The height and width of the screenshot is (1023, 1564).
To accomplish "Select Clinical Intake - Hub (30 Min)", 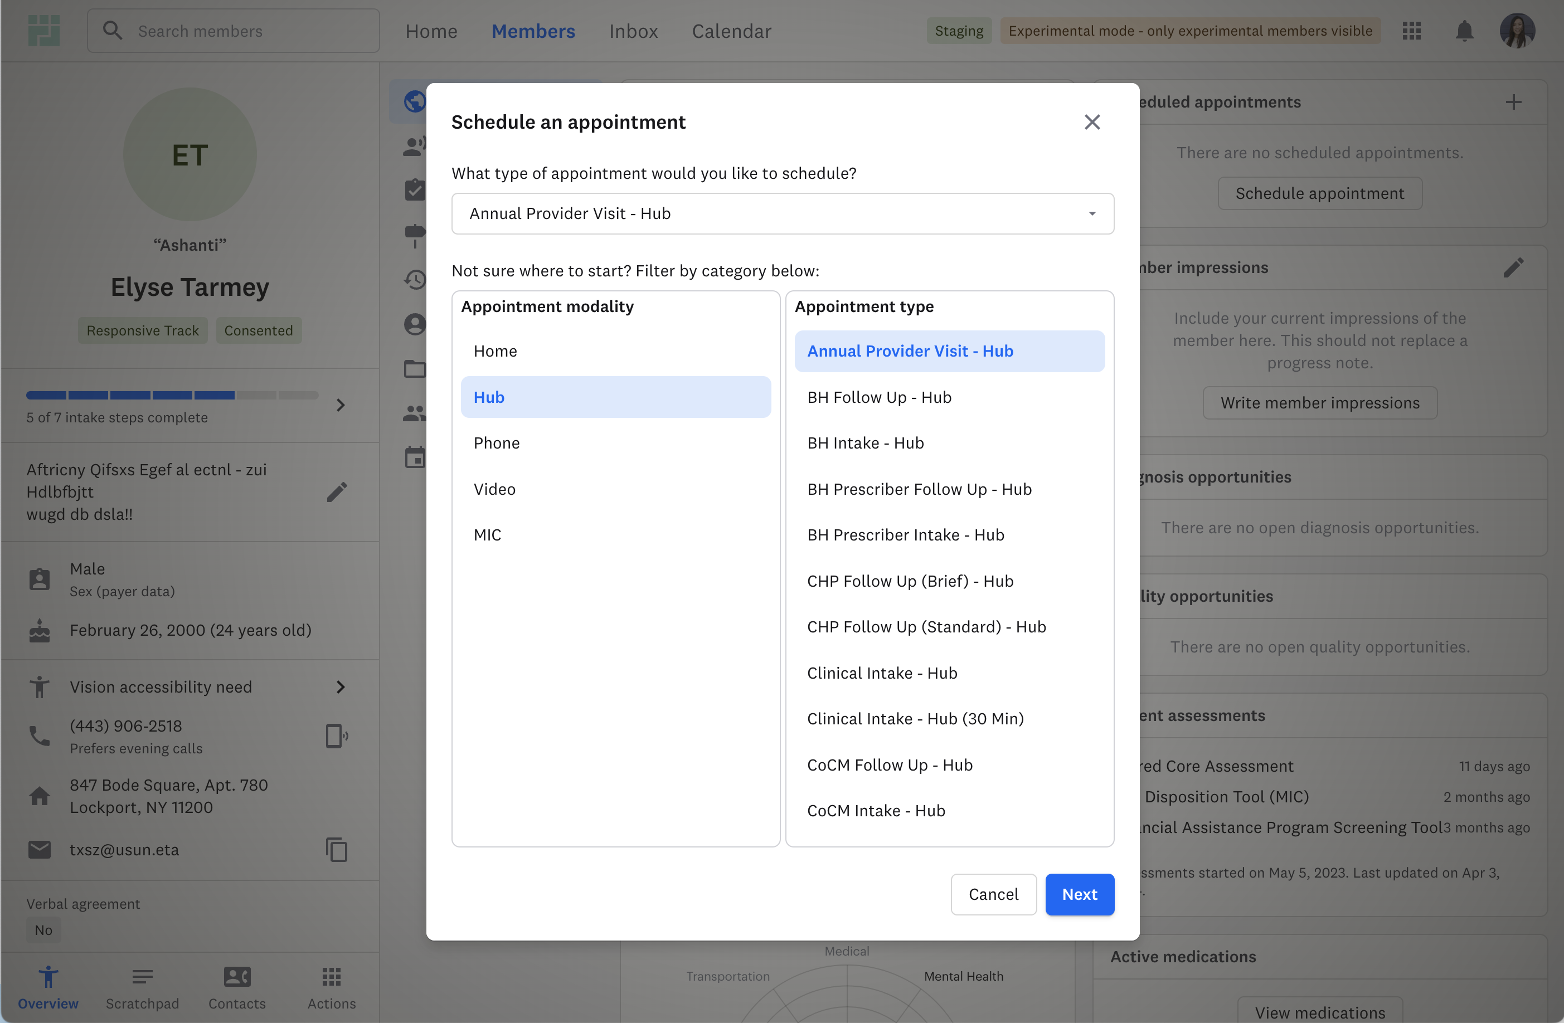I will (950, 719).
